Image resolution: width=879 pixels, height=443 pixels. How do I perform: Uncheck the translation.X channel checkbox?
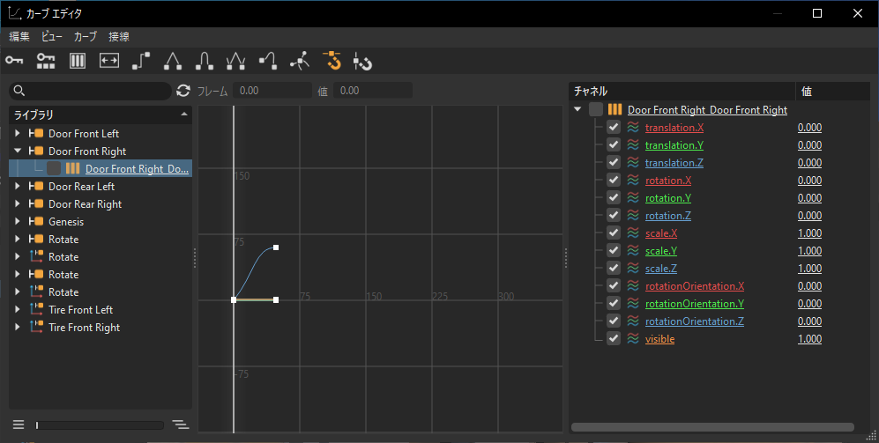point(614,127)
